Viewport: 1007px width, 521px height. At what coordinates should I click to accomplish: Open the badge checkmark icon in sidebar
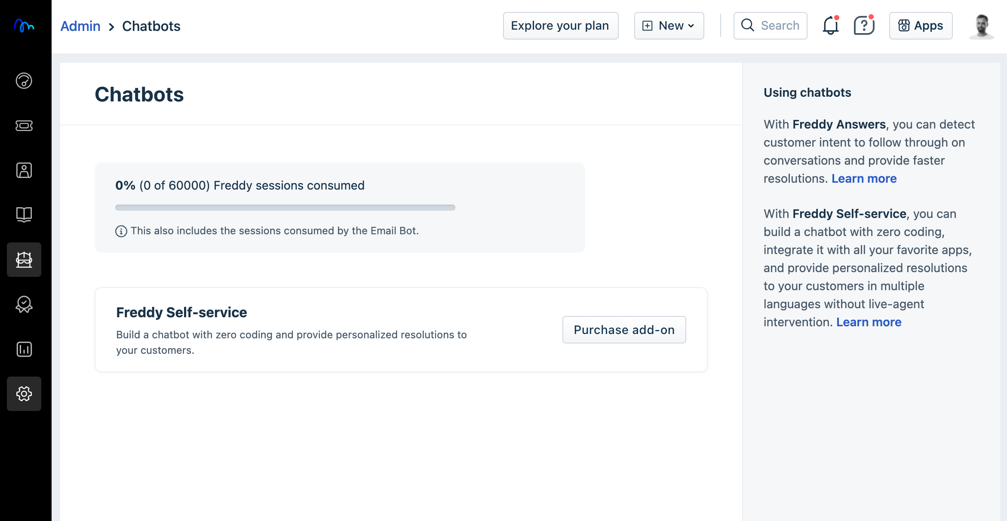coord(24,304)
